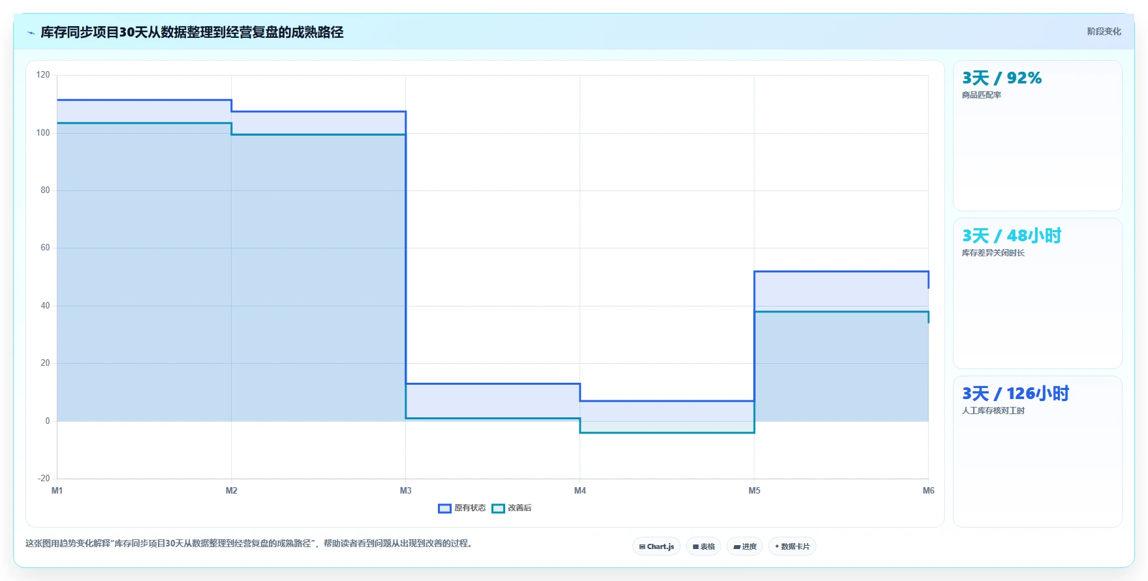Screen dimensions: 1148x581
Task: Click the 商品匹配率 card label
Action: [982, 95]
